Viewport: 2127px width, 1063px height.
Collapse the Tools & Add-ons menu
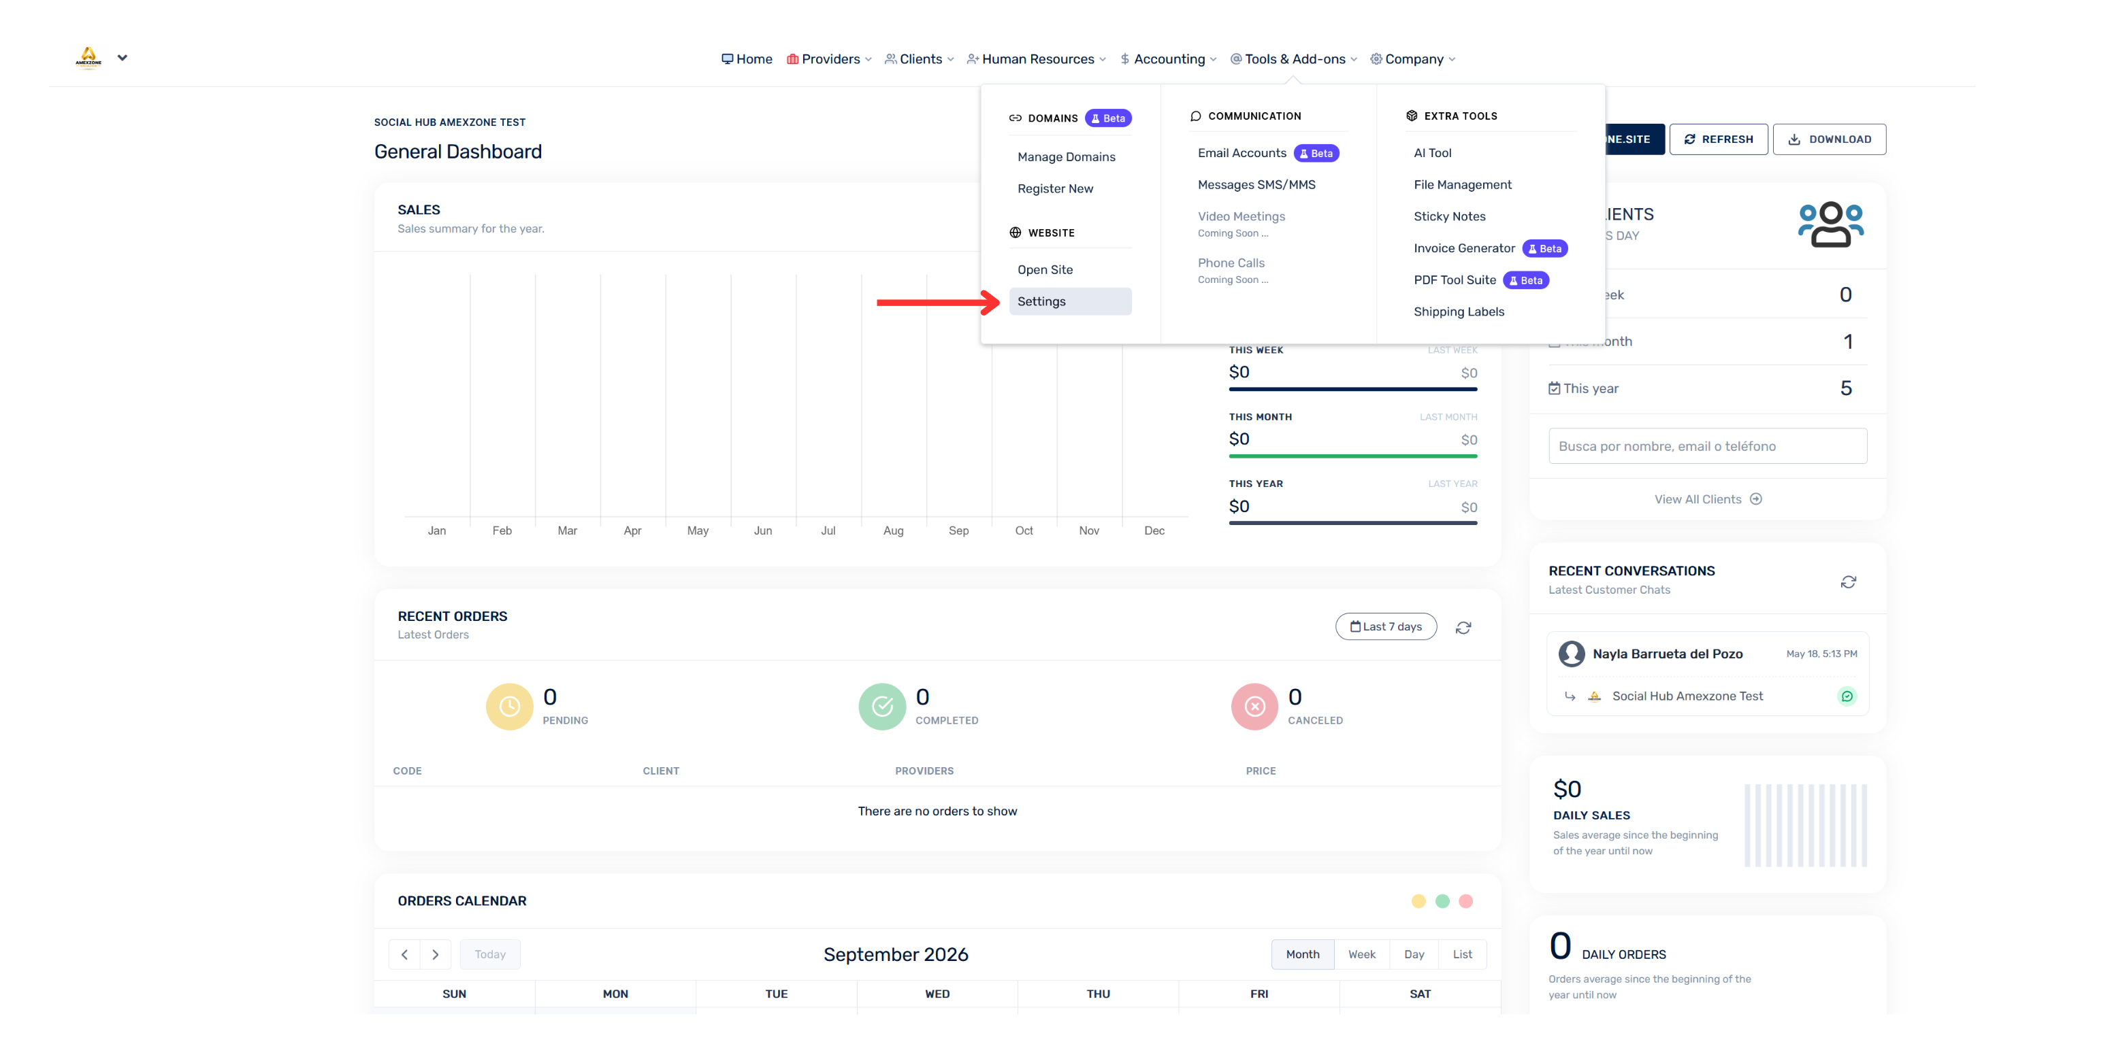coord(1294,59)
